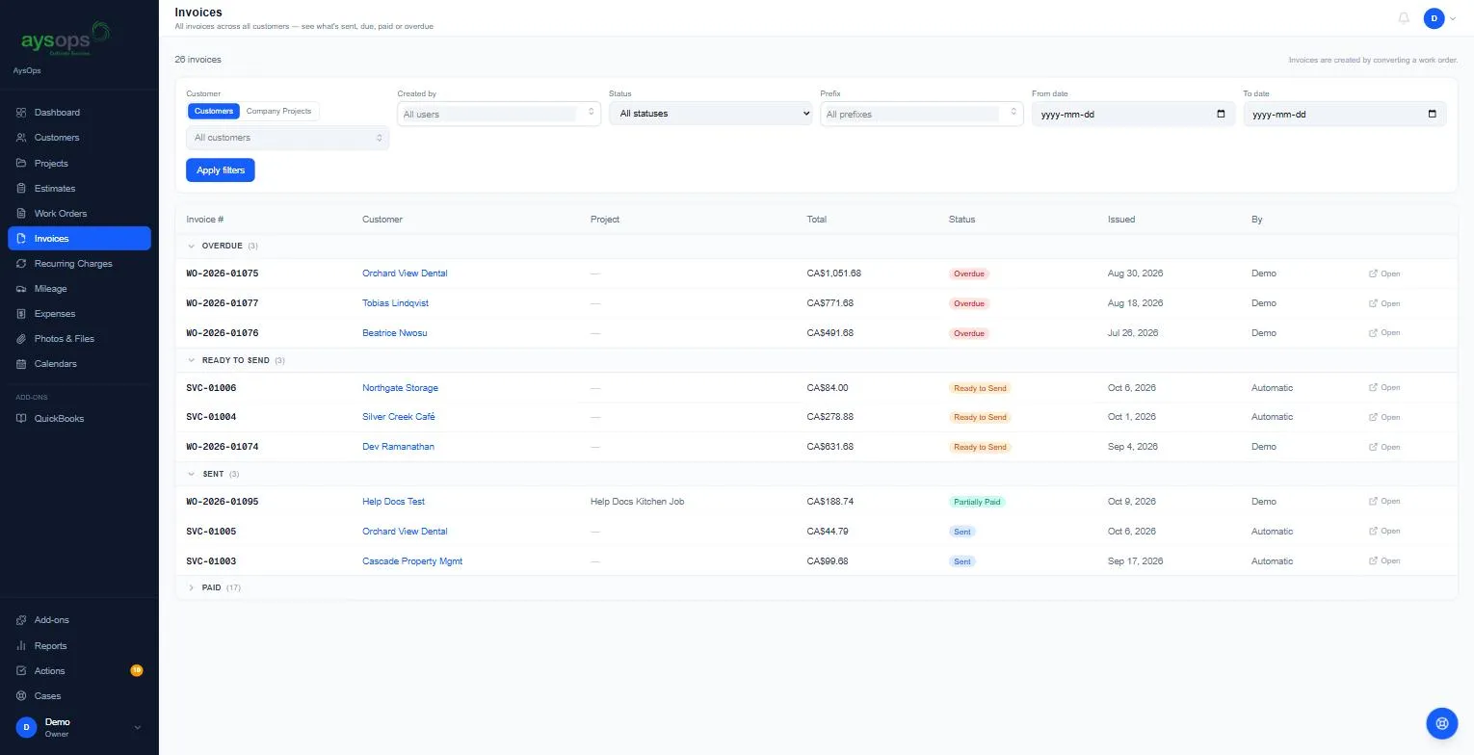Click the Cases lifebuoy icon
Viewport: 1474px width, 755px height.
[x=21, y=696]
